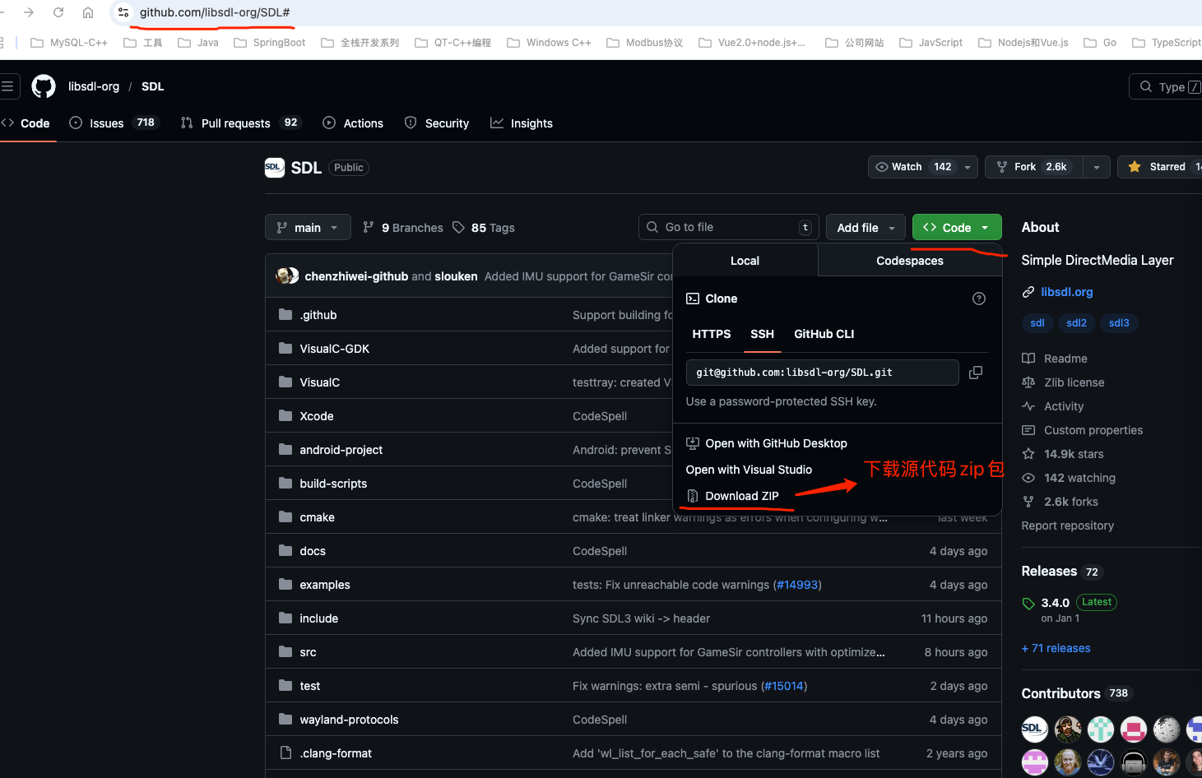This screenshot has height=778, width=1202.
Task: Click the sdl3 topic tag
Action: [x=1119, y=323]
